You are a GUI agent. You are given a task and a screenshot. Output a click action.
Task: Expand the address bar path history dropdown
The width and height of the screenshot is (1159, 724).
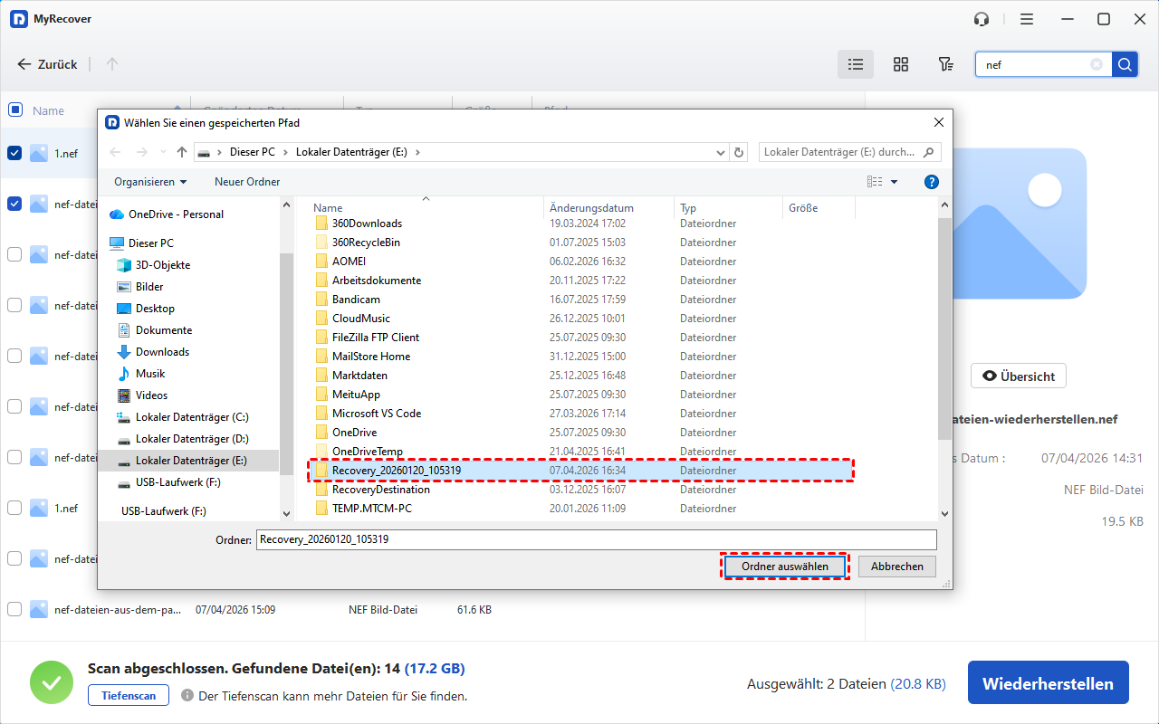point(721,152)
